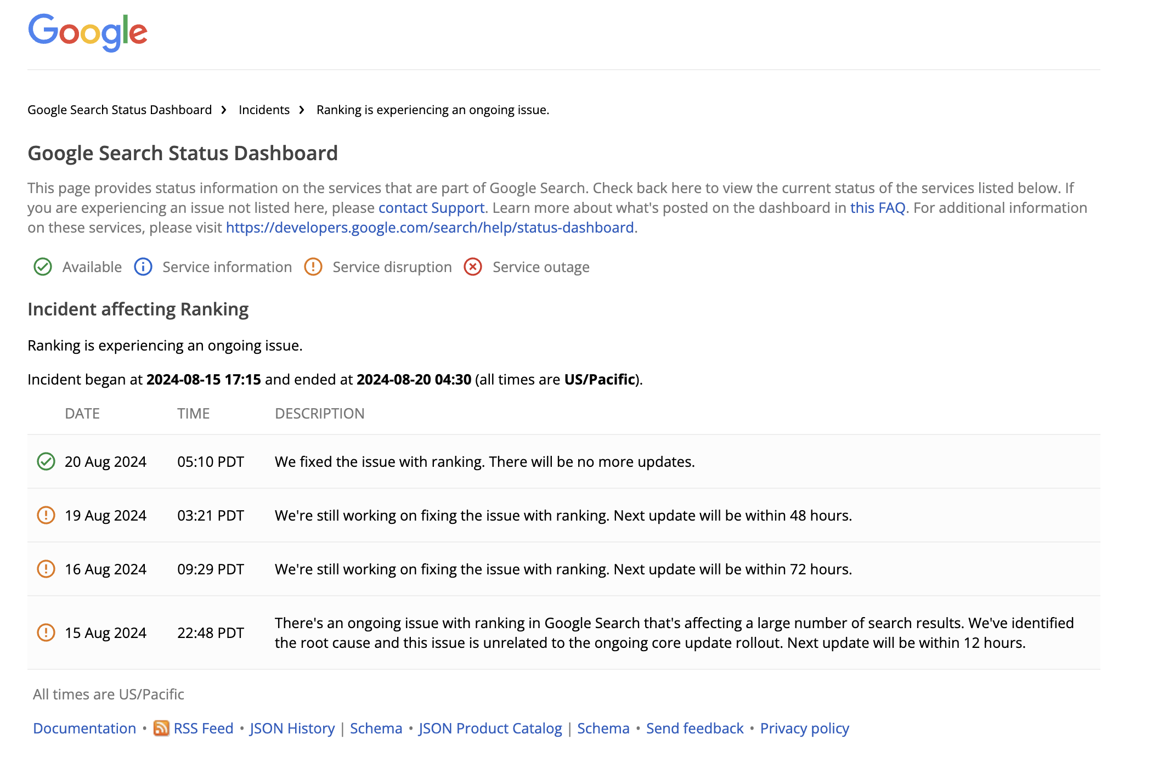The height and width of the screenshot is (768, 1152).
Task: Click the Google logo
Action: tap(88, 32)
